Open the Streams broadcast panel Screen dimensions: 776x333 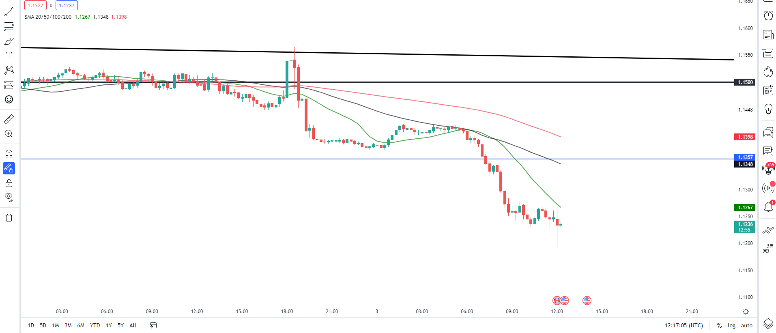point(768,188)
